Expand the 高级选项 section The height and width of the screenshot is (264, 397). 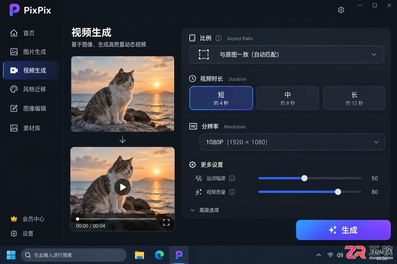click(x=205, y=210)
